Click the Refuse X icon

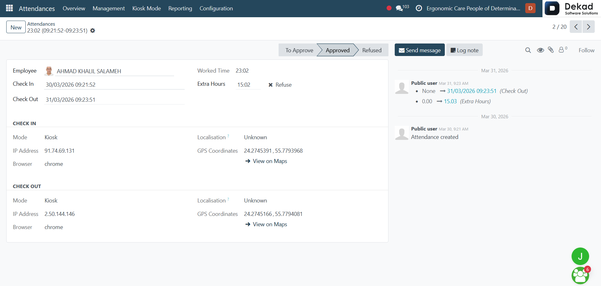click(x=270, y=85)
